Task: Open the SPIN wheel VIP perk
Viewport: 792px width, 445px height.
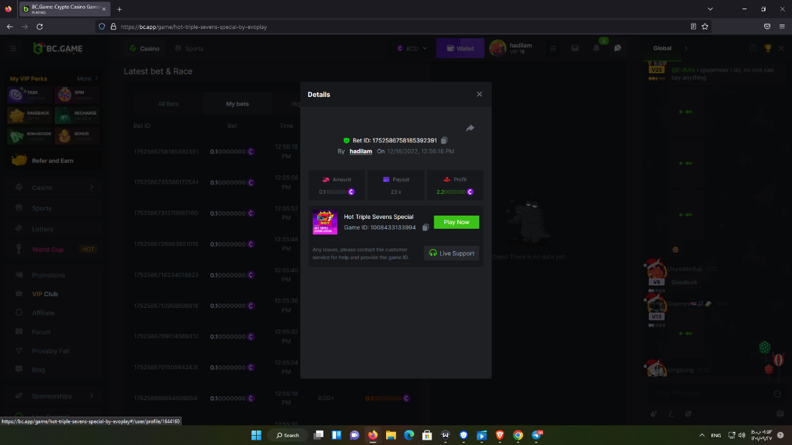Action: tap(77, 95)
